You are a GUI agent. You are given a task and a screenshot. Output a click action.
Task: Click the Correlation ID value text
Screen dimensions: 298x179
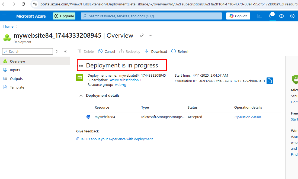pos(232,81)
